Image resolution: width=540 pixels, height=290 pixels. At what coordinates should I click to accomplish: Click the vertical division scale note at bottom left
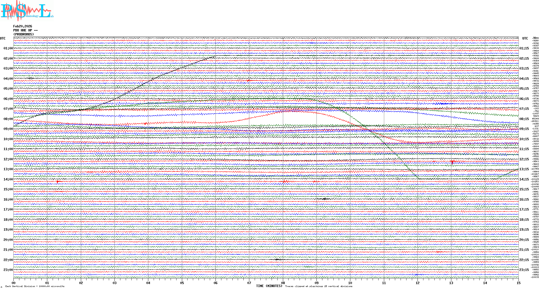tap(35, 286)
